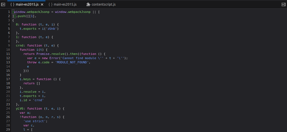
Task: Switch to the second main-es2015.js tab
Action: (x=65, y=4)
